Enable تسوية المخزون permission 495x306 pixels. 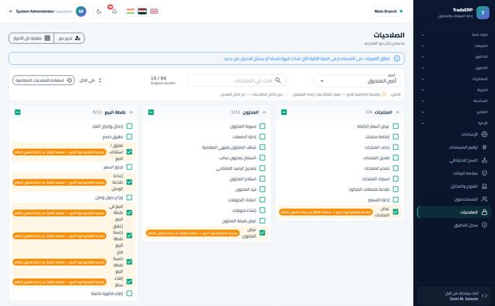262,126
